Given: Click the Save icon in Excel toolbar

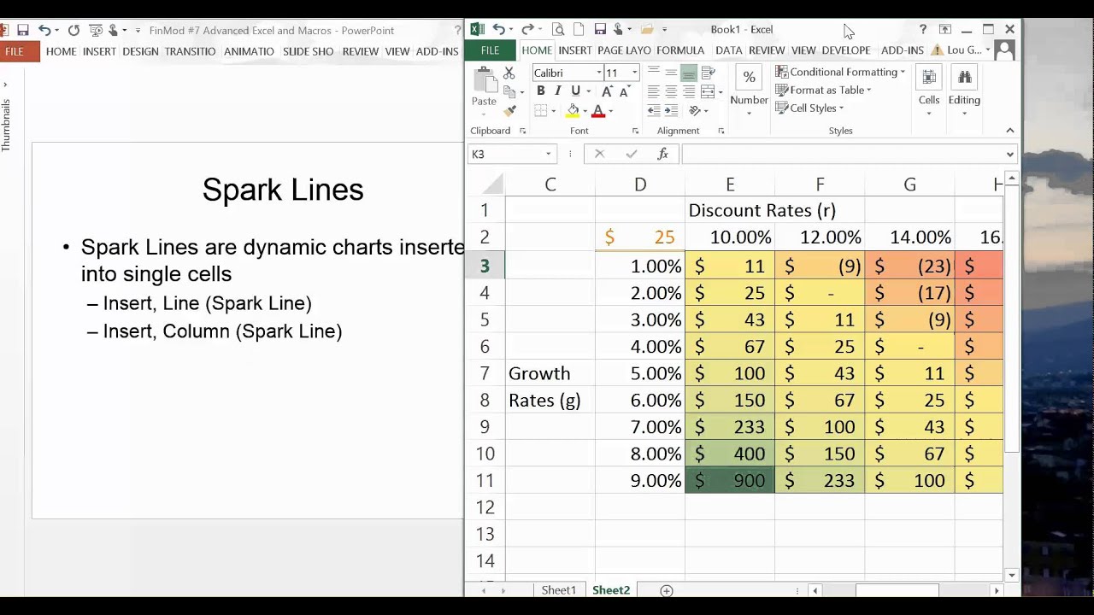Looking at the screenshot, I should tap(600, 30).
